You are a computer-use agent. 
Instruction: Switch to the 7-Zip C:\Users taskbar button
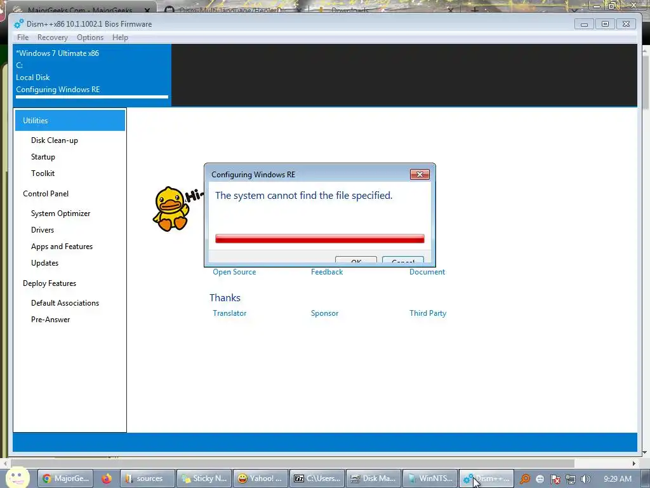point(317,478)
